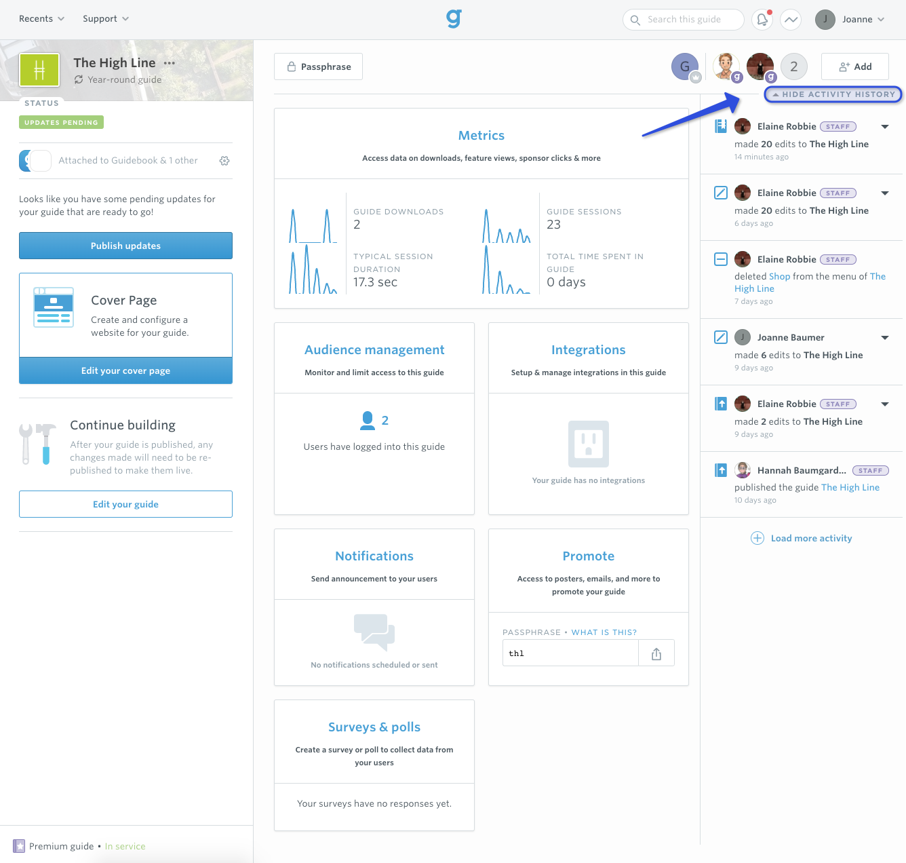906x863 pixels.
Task: Click the Total Time Spent sparkline chart
Action: 507,269
